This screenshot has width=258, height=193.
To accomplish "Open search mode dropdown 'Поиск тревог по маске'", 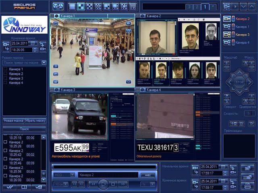I will pos(44,63).
